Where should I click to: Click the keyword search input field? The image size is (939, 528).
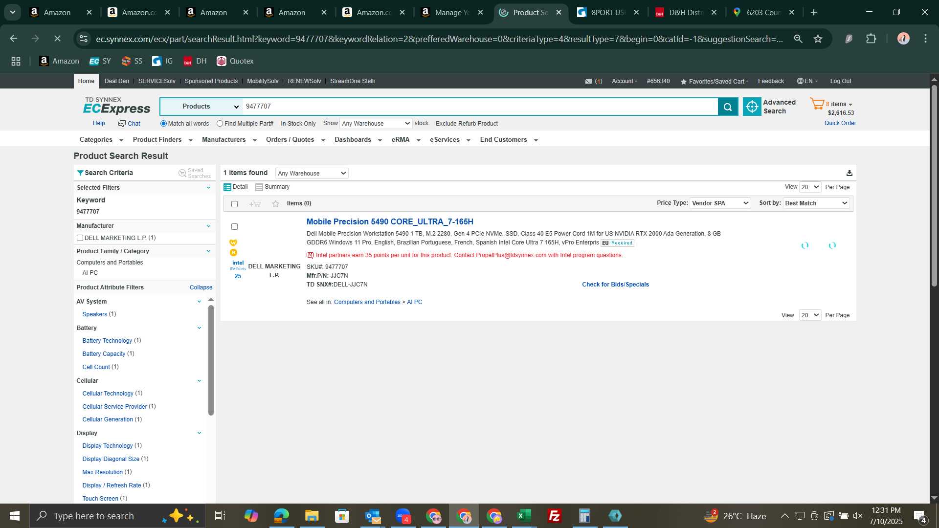point(480,107)
